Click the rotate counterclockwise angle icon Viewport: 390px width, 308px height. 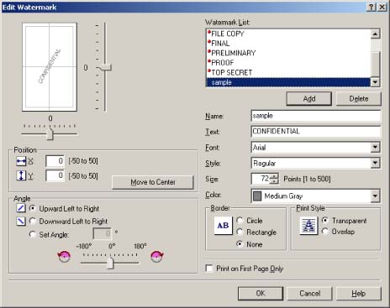click(64, 256)
